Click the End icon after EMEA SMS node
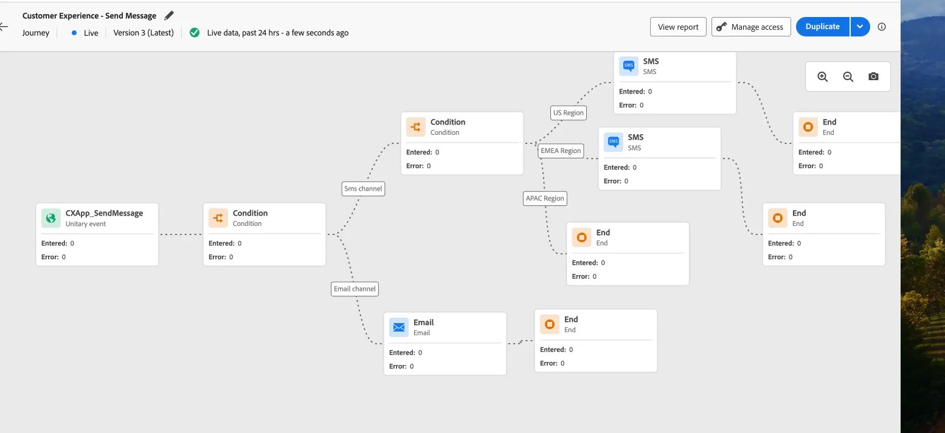 [x=778, y=218]
